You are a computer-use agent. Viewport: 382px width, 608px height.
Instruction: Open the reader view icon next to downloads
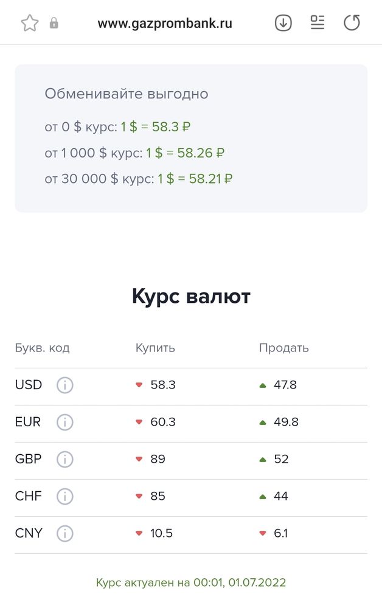(317, 22)
